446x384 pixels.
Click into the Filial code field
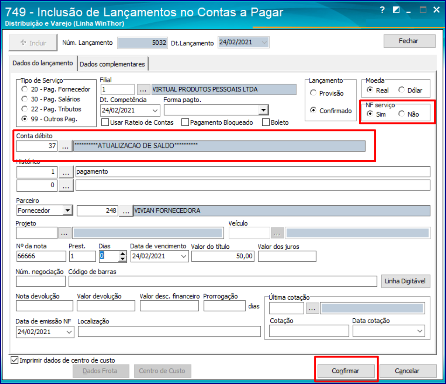coord(118,90)
